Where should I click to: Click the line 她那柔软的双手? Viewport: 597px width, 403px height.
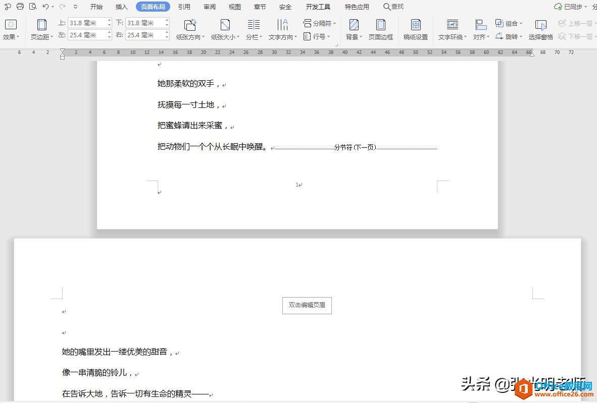(x=189, y=84)
